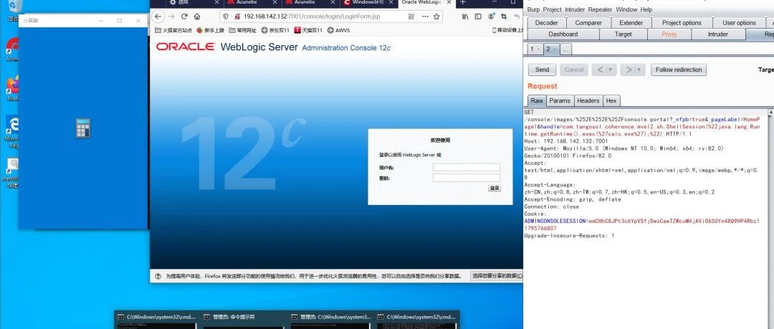774x329 pixels.
Task: Switch to the Dashboard tab
Action: [x=563, y=34]
